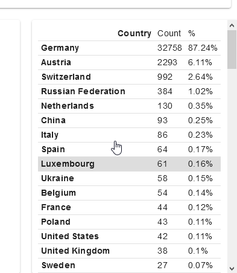Select the Netherlands row

[129, 106]
